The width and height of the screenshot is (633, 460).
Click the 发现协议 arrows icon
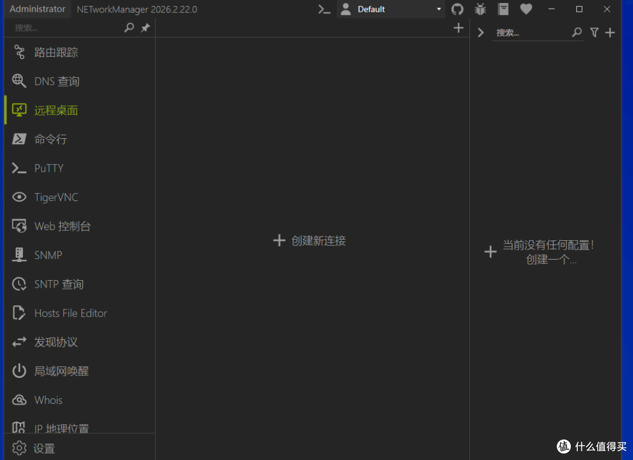coord(19,342)
